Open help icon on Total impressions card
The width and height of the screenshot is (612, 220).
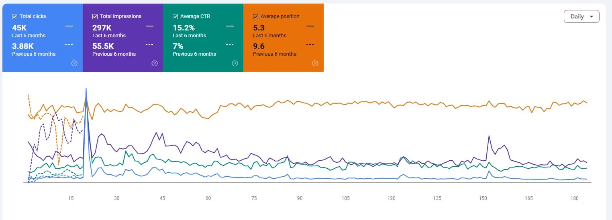(154, 63)
